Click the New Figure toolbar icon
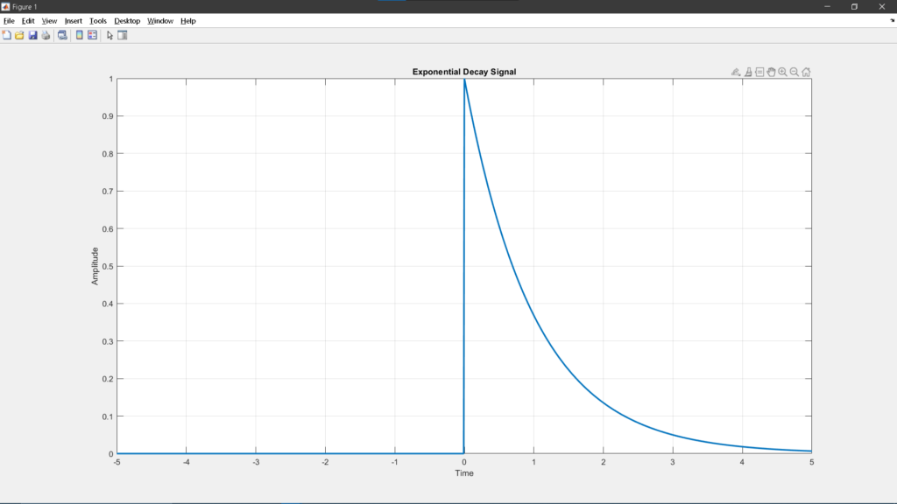Image resolution: width=897 pixels, height=504 pixels. (7, 36)
